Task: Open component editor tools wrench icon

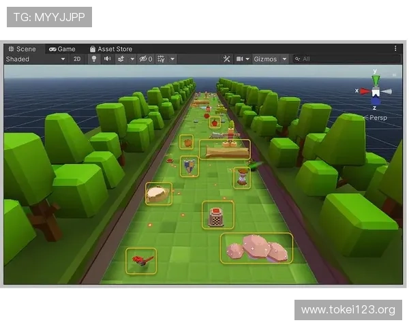Action: pos(227,59)
